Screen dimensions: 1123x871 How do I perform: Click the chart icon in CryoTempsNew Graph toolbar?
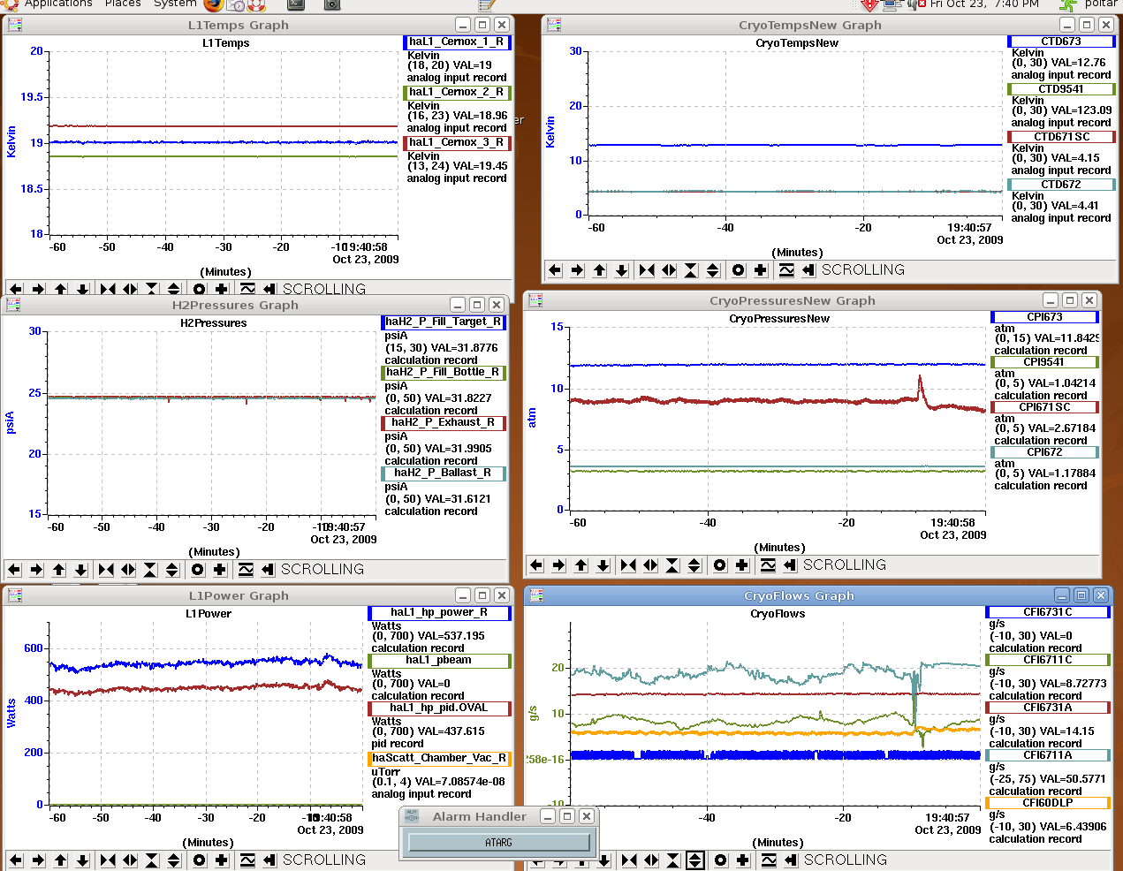(786, 270)
